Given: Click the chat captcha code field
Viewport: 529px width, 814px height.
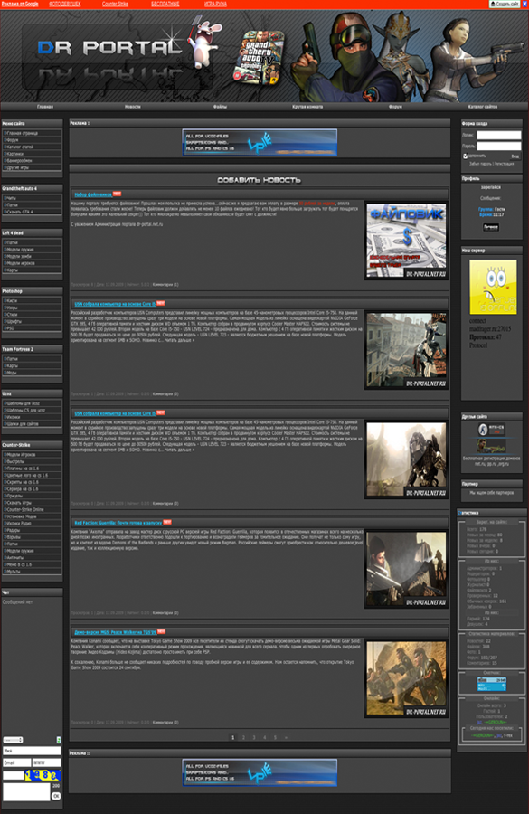Looking at the screenshot, I should (x=13, y=776).
